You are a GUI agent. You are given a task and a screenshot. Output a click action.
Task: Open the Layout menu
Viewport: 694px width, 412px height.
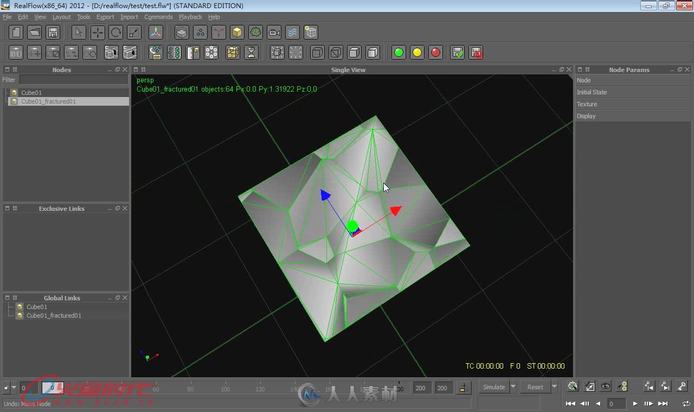(x=61, y=17)
